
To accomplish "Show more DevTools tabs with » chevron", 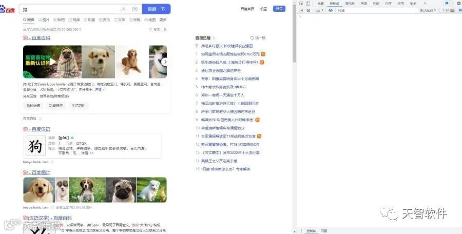I will 425,3.
